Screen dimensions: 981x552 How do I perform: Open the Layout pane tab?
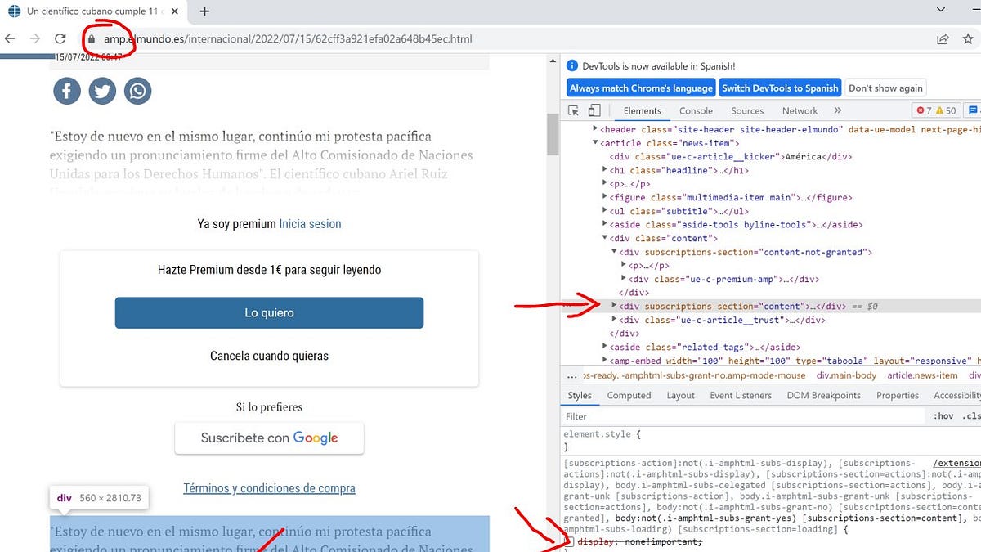pos(680,395)
